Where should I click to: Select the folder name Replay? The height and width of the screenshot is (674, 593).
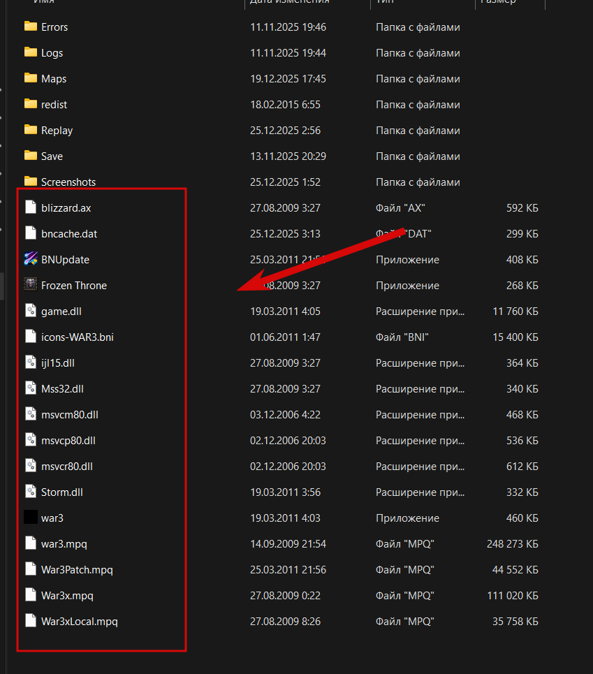(57, 131)
